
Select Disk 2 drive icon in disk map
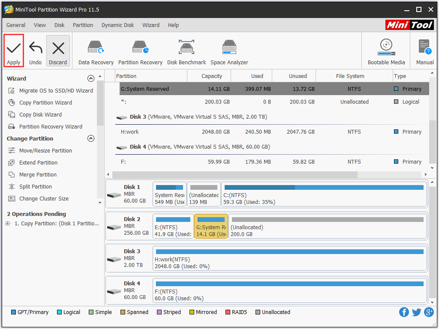click(114, 227)
